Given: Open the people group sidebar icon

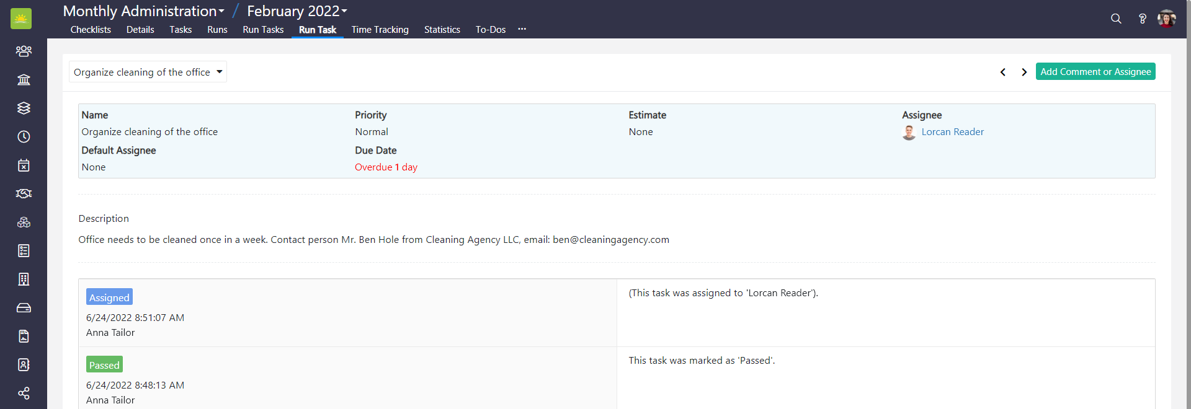Looking at the screenshot, I should point(24,51).
